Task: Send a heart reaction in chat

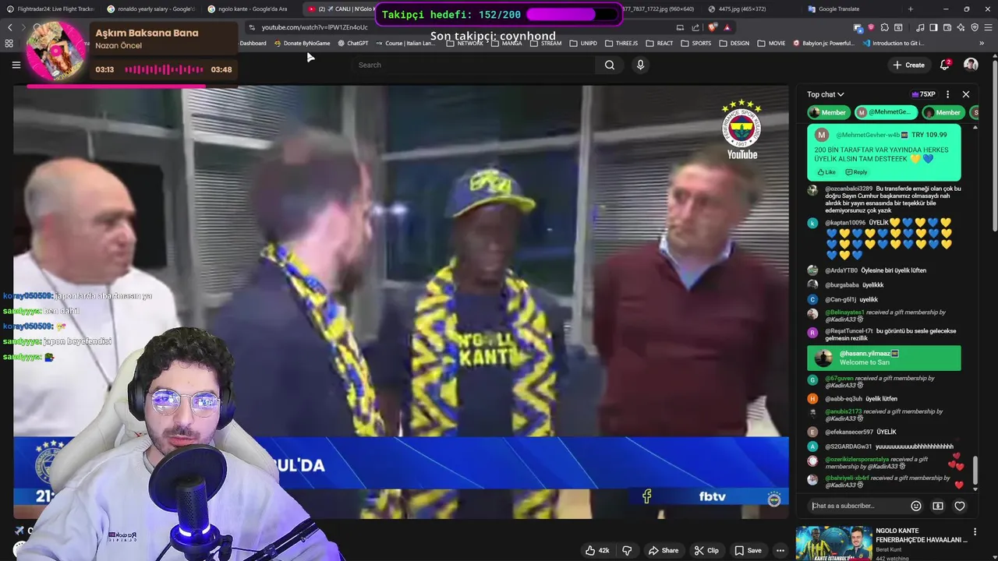Action: pos(960,506)
